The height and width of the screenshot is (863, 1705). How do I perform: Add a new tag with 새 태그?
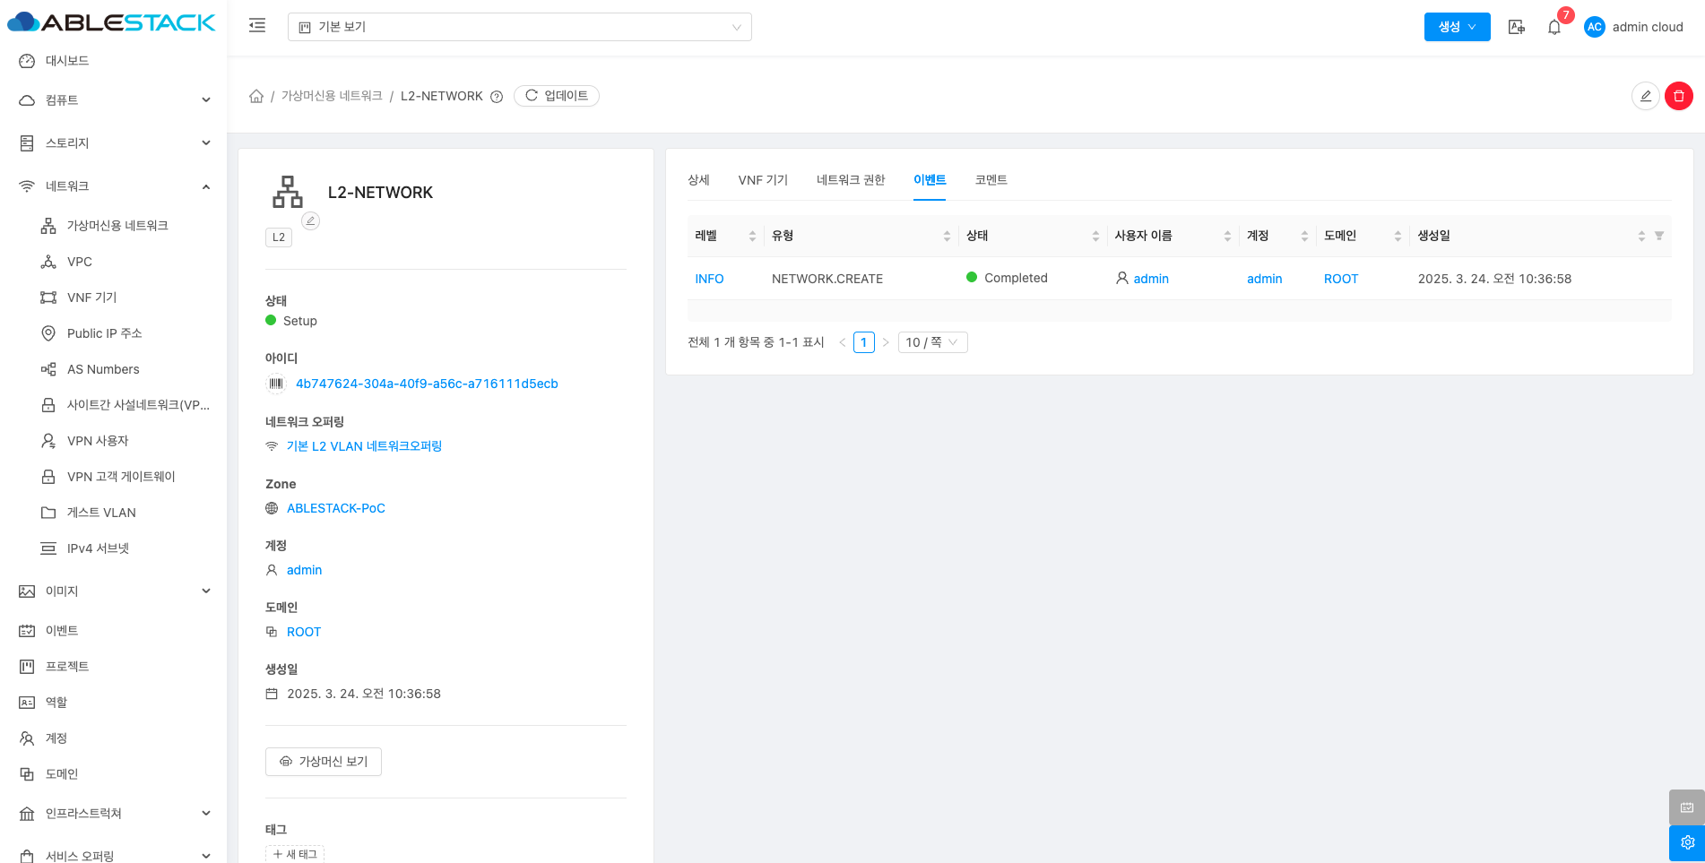(x=295, y=854)
